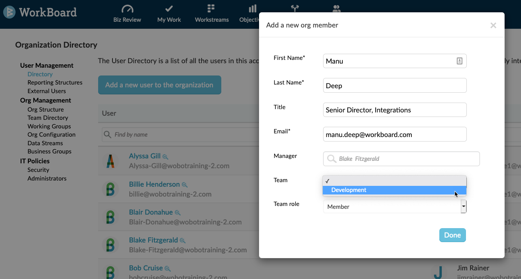Select Development in Team dropdown
Screen dimensions: 521x279
(x=395, y=190)
